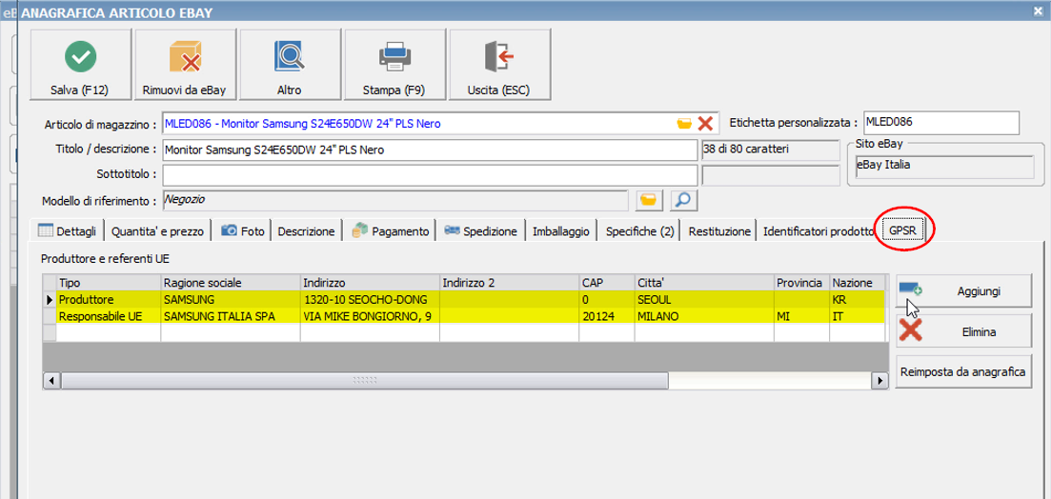This screenshot has width=1051, height=499.
Task: Click the SEOUL city cell
Action: pyautogui.click(x=704, y=299)
